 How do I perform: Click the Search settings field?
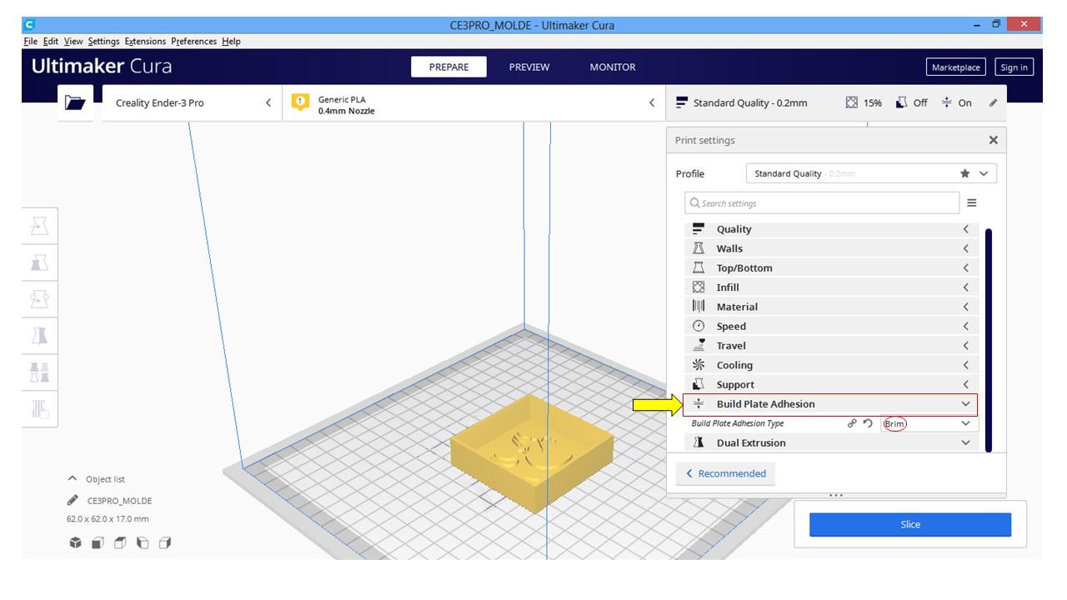[822, 202]
